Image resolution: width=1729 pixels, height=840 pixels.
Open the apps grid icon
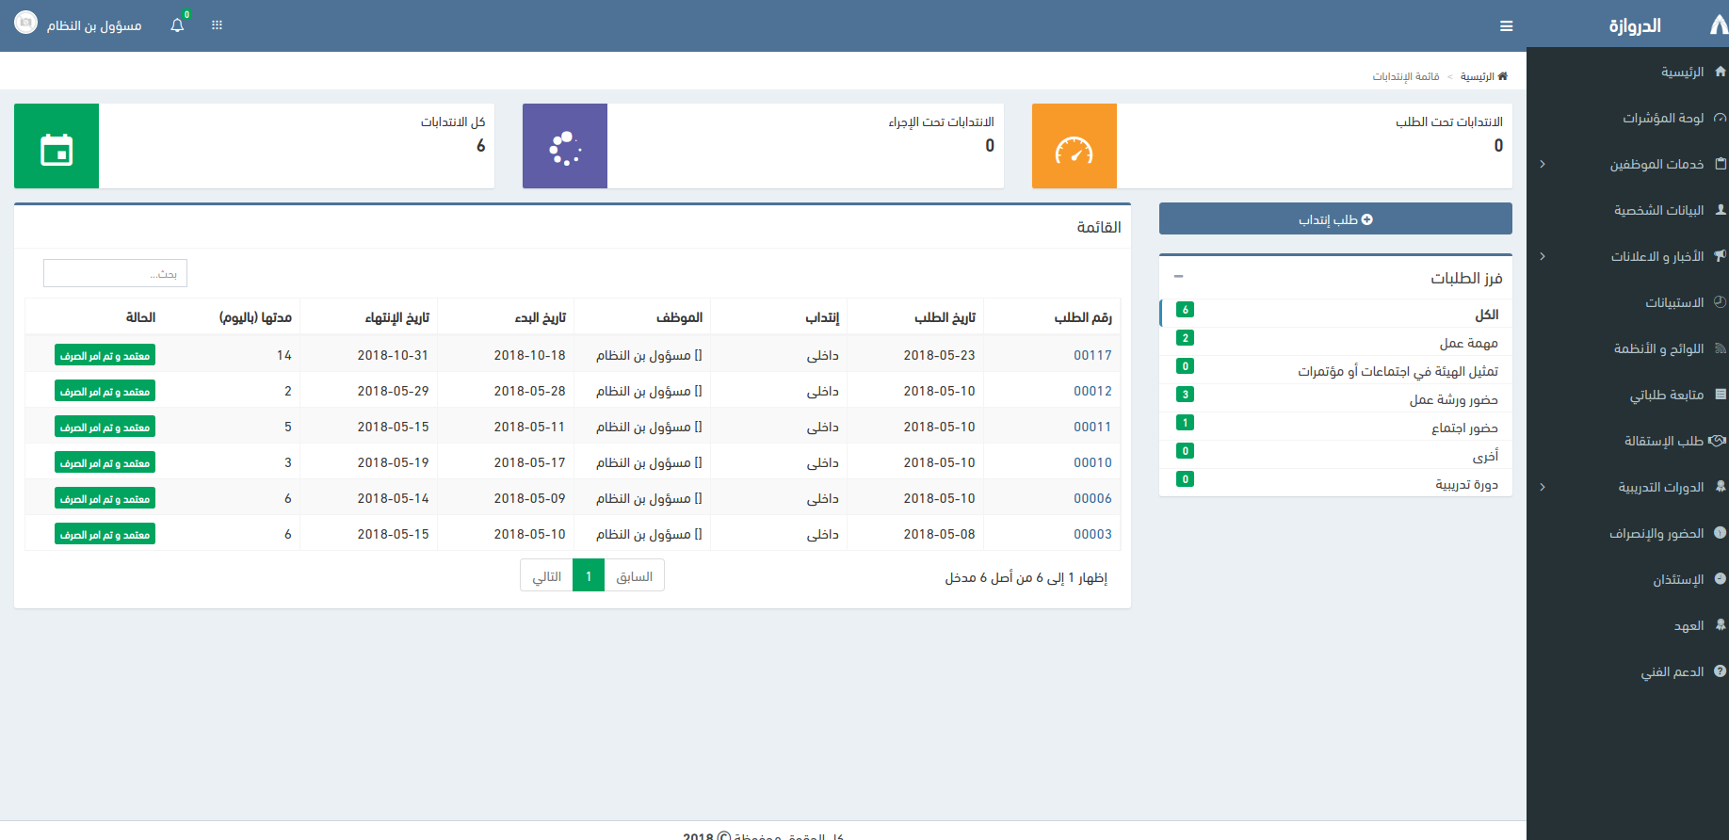217,25
